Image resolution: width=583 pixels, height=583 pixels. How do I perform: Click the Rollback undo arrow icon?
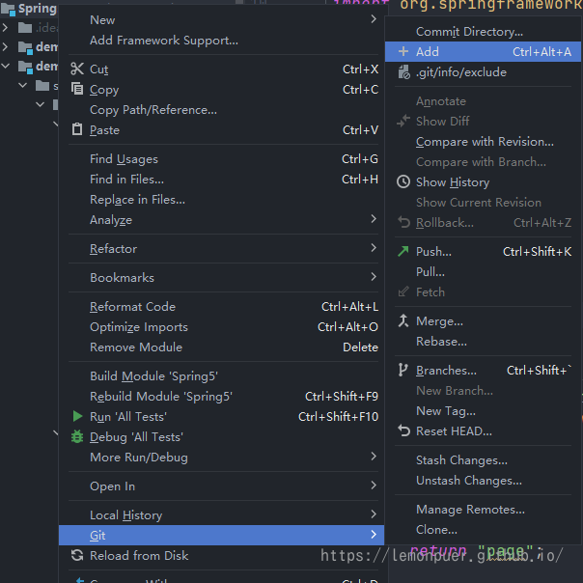click(403, 222)
